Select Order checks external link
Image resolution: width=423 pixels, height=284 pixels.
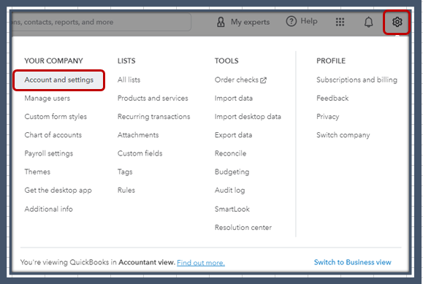(x=240, y=80)
